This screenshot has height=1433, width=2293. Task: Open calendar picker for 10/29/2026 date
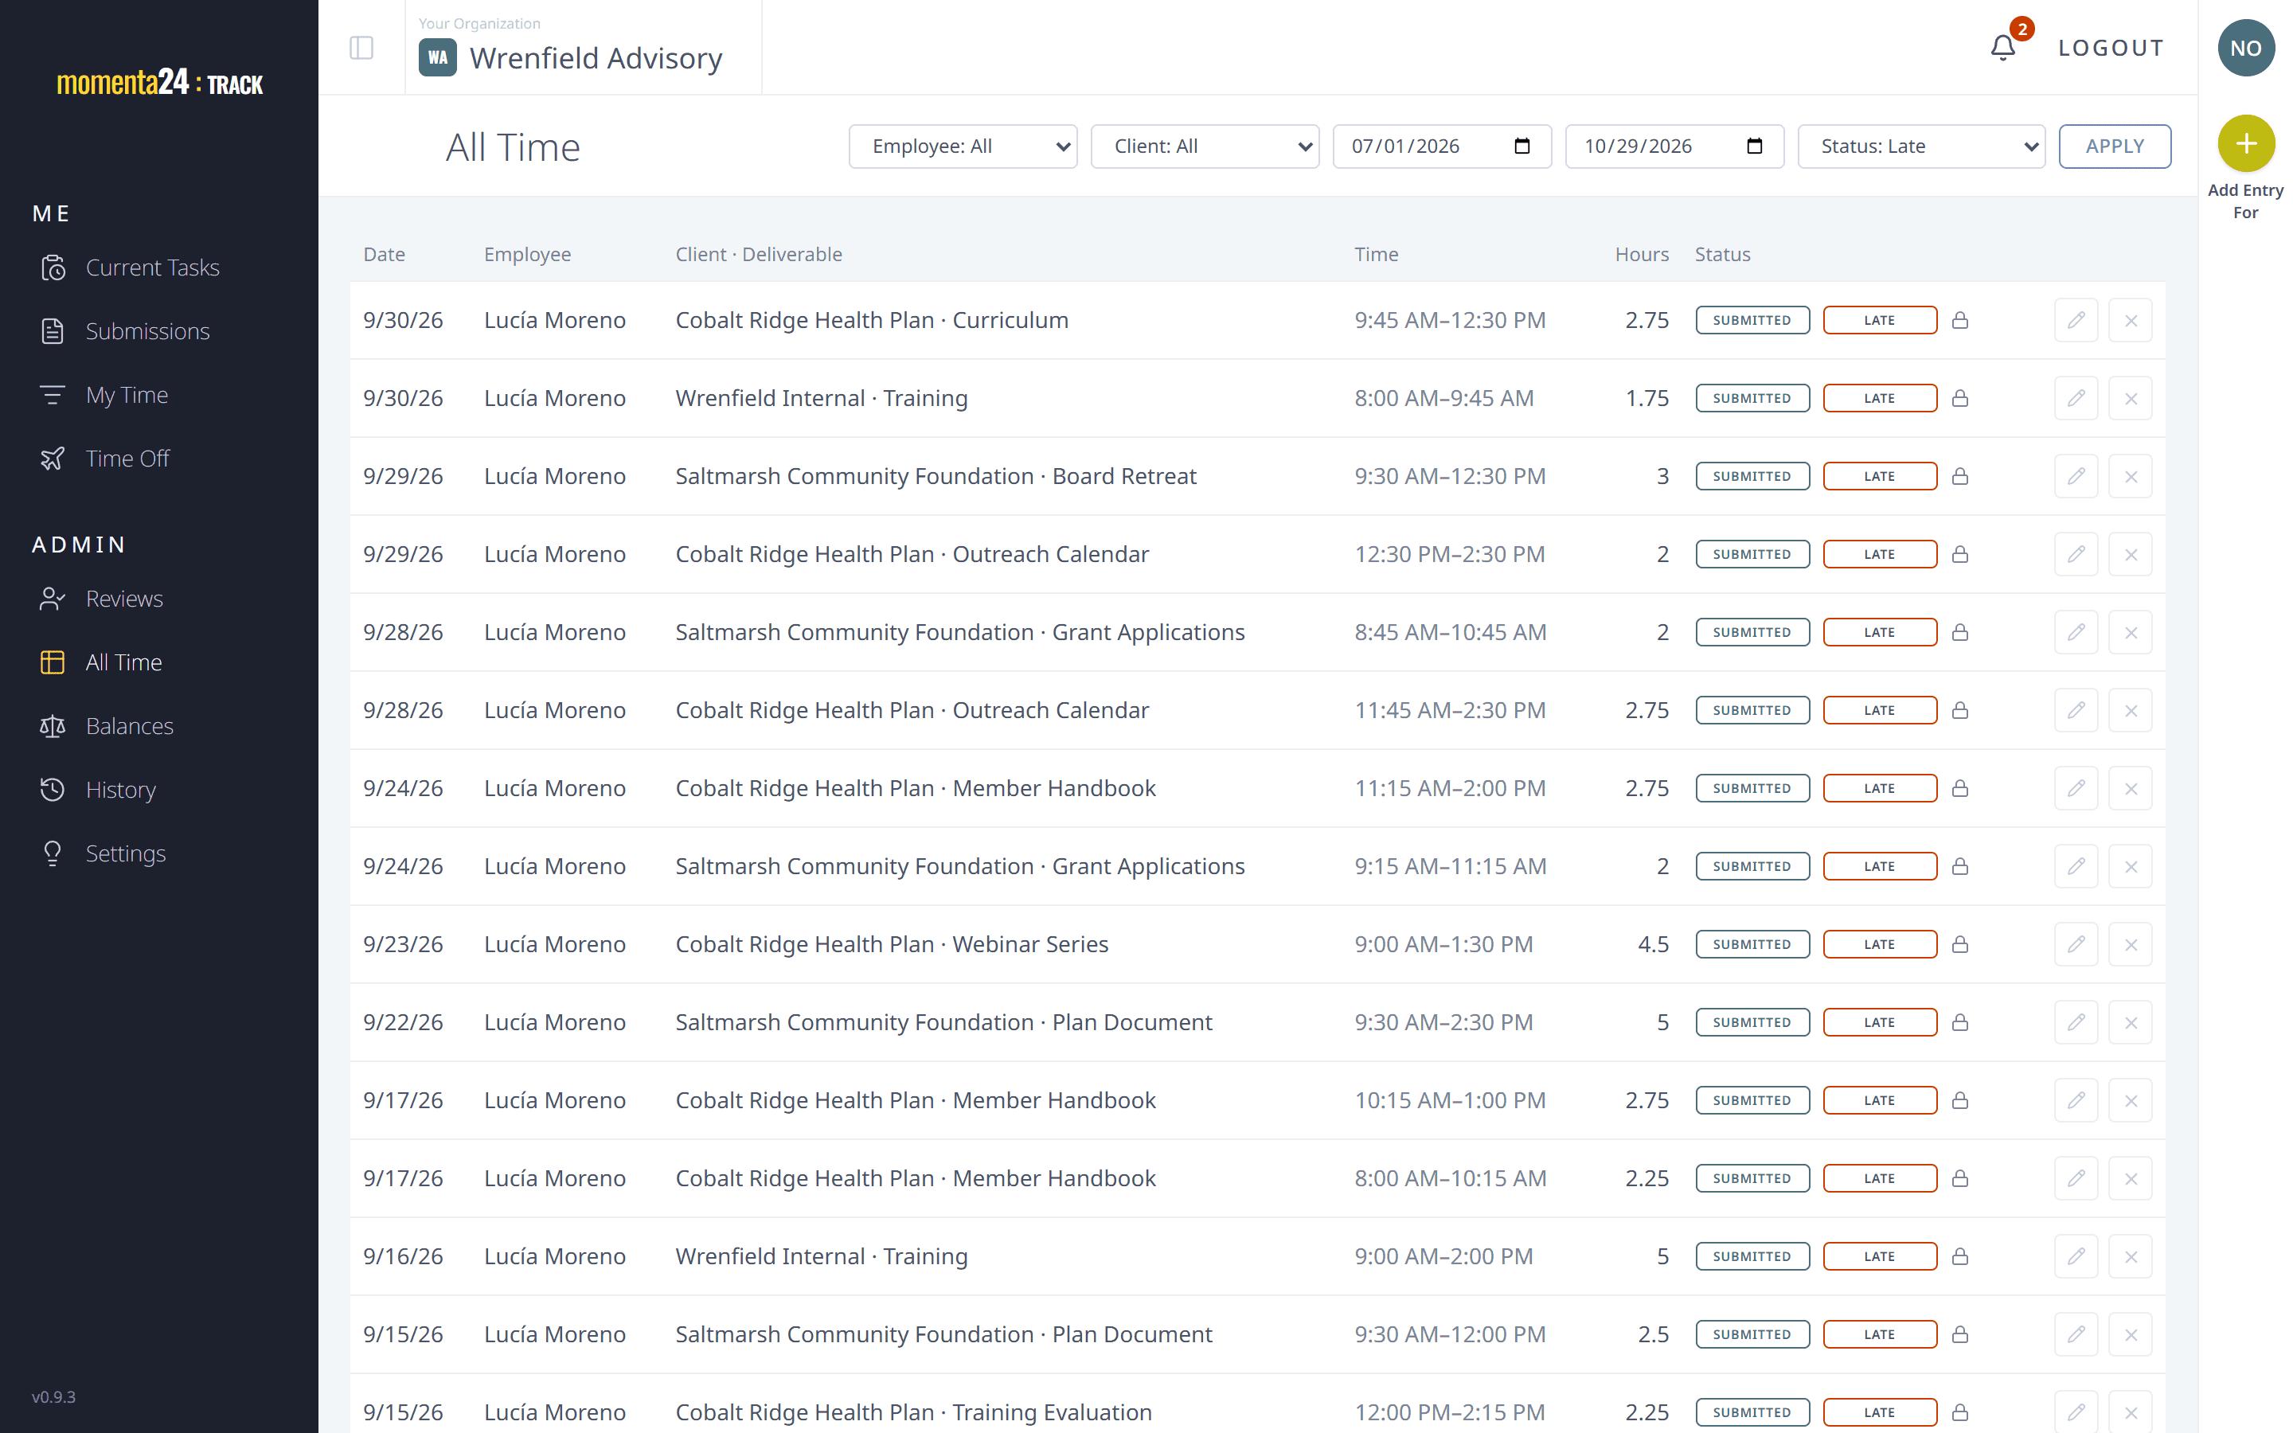(x=1754, y=146)
